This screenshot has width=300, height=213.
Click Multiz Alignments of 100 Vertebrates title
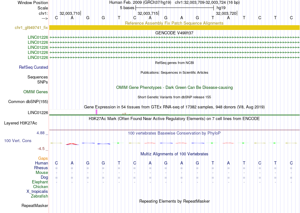coord(174,154)
